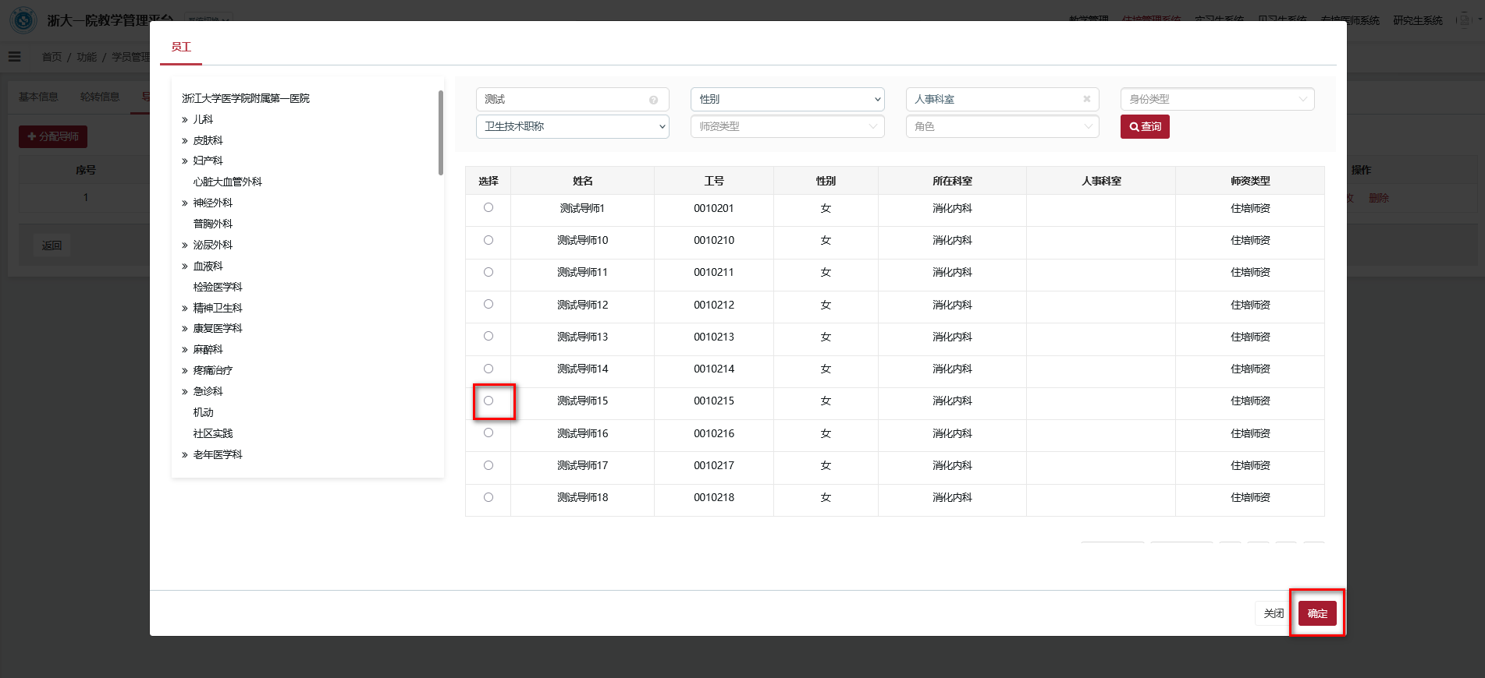Screen dimensions: 1485x678
Task: Select 社区实践 in department tree
Action: (x=213, y=433)
